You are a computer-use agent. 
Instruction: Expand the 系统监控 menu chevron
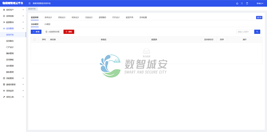click(x=23, y=91)
